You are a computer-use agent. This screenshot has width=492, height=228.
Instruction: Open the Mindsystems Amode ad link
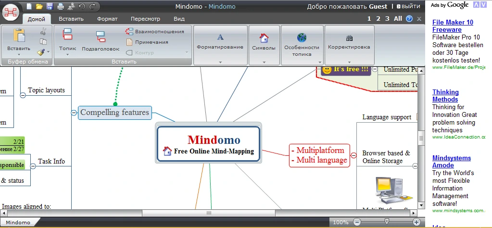452,162
